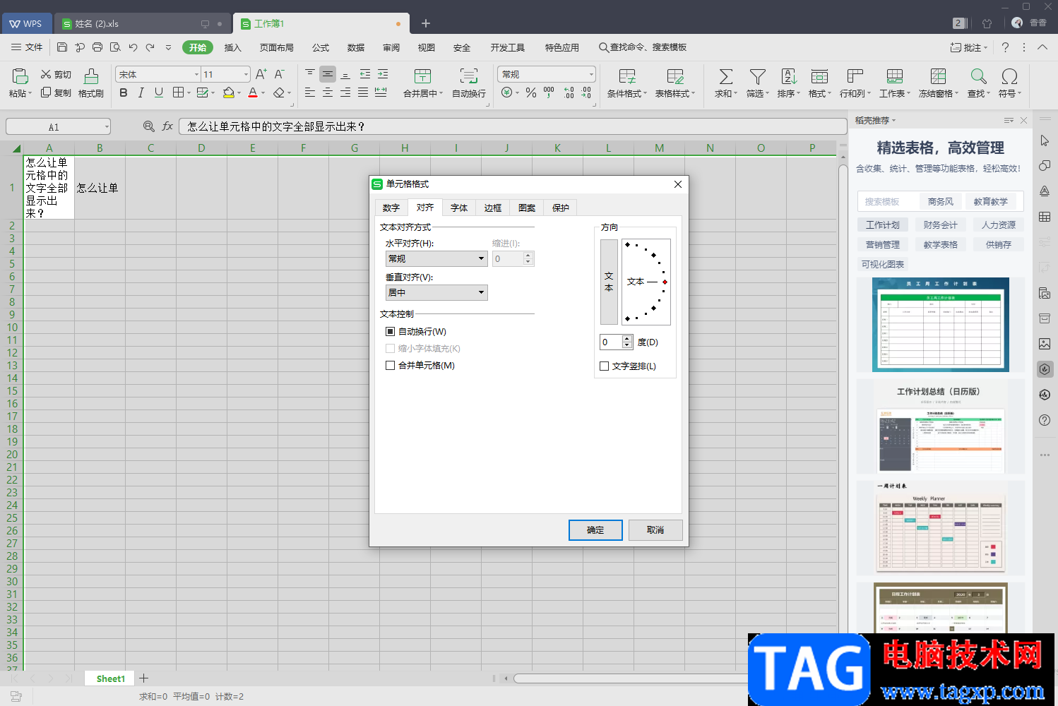Open the 插入 ribbon tab
This screenshot has width=1058, height=706.
click(x=232, y=47)
